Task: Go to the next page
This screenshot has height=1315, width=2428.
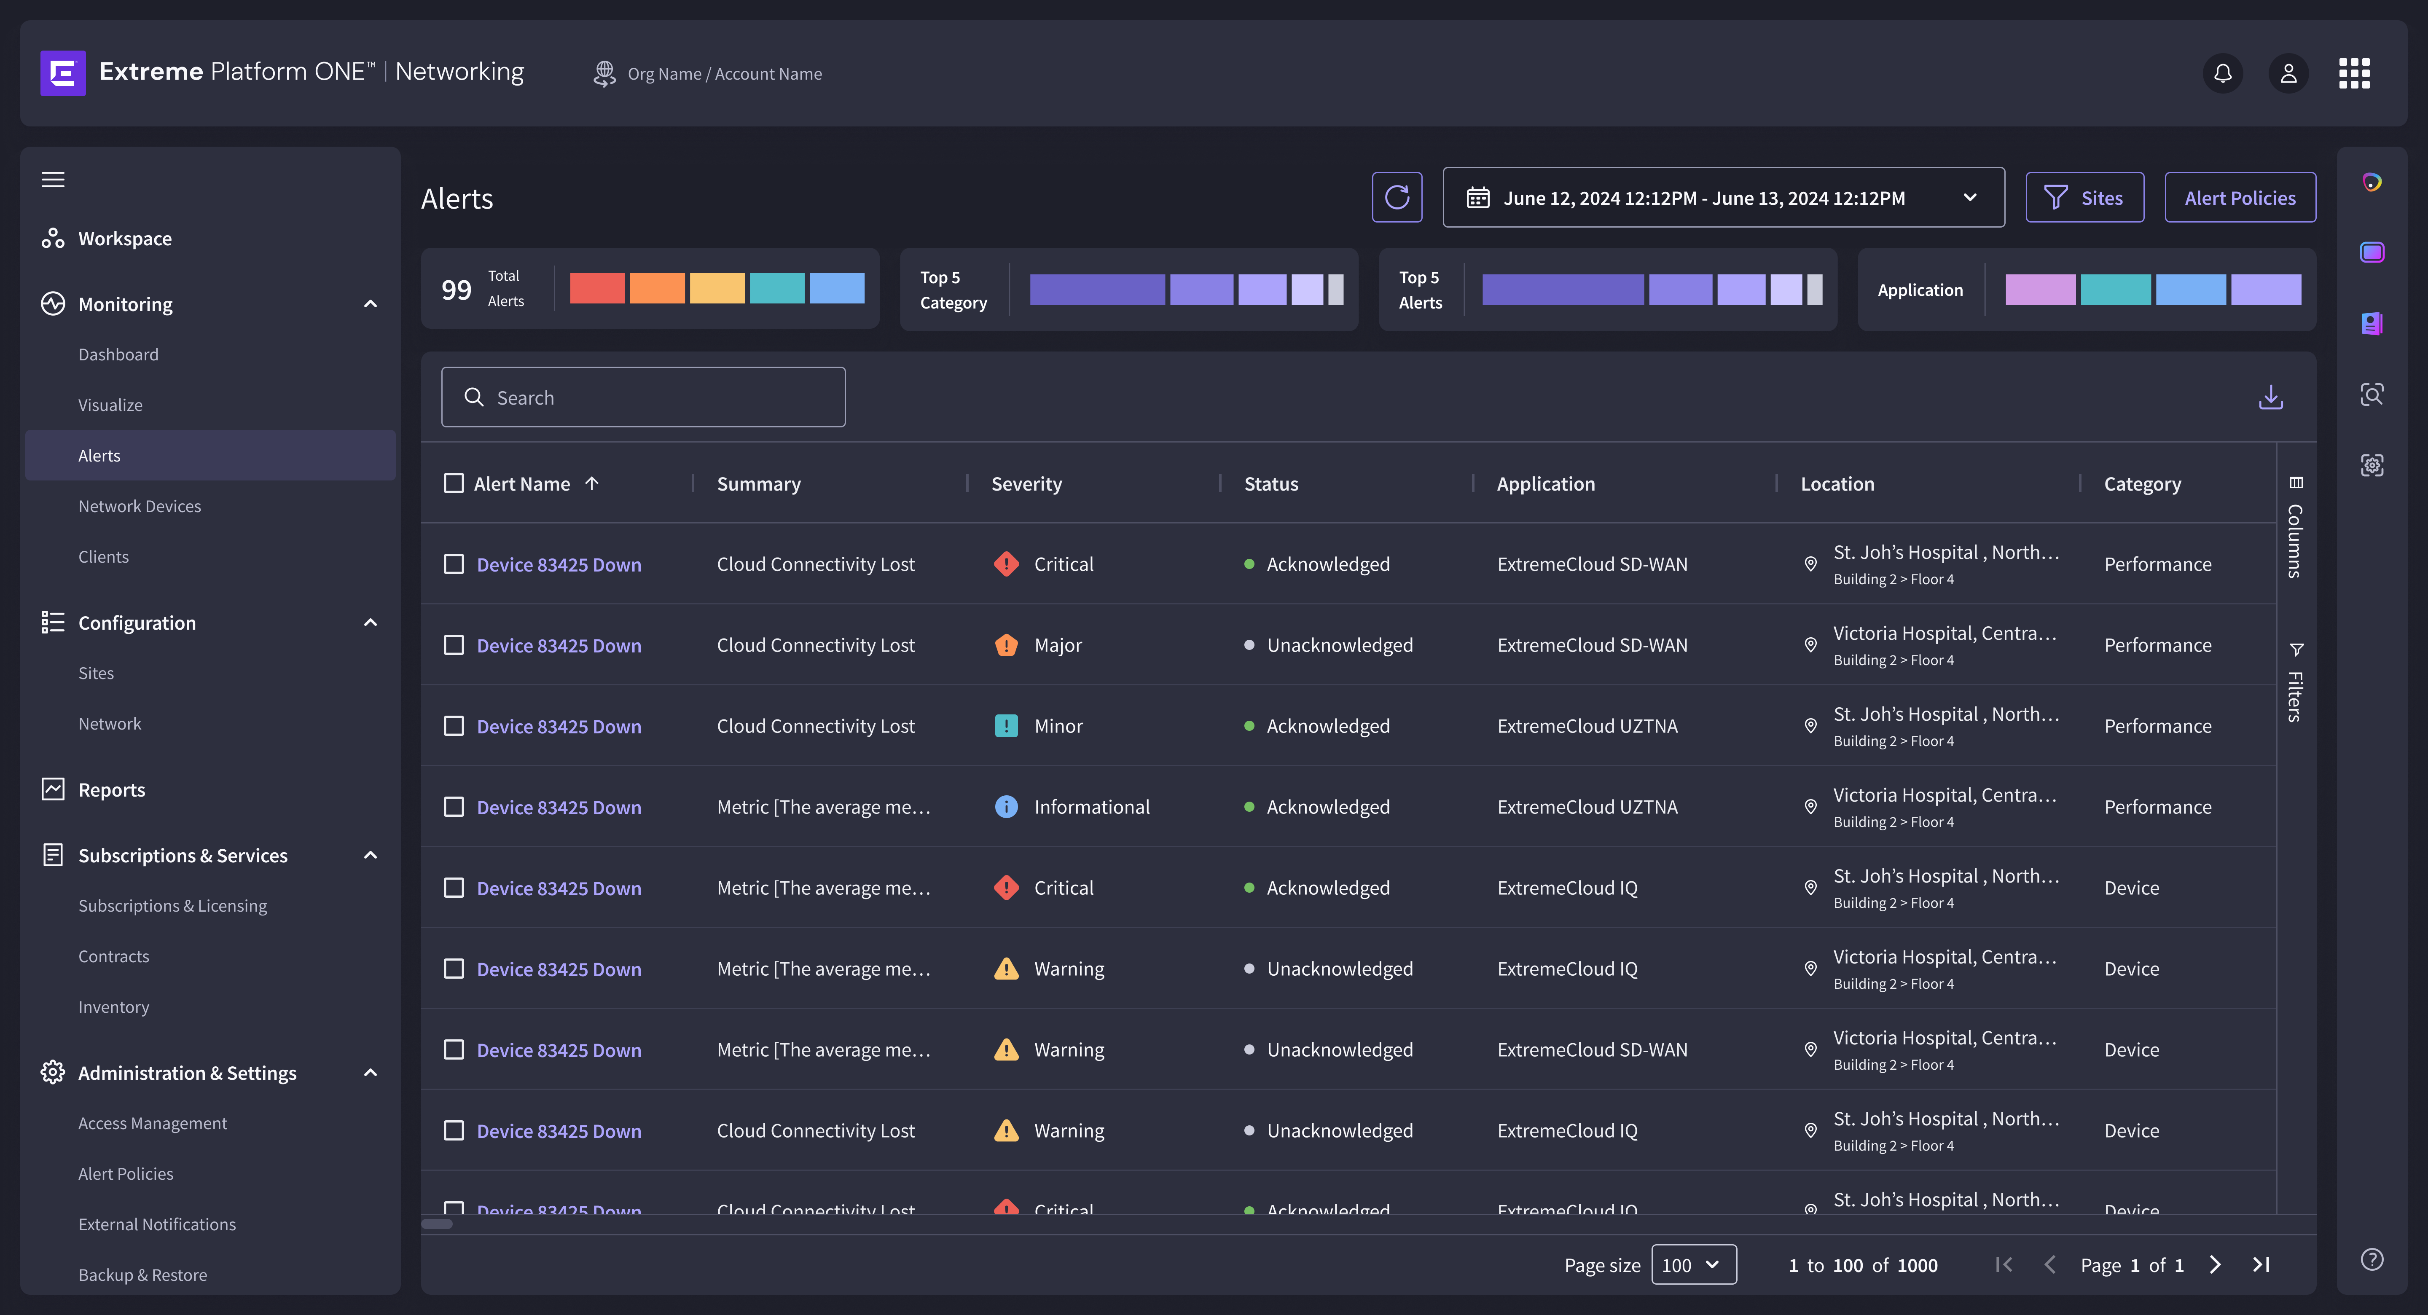Action: pyautogui.click(x=2215, y=1264)
